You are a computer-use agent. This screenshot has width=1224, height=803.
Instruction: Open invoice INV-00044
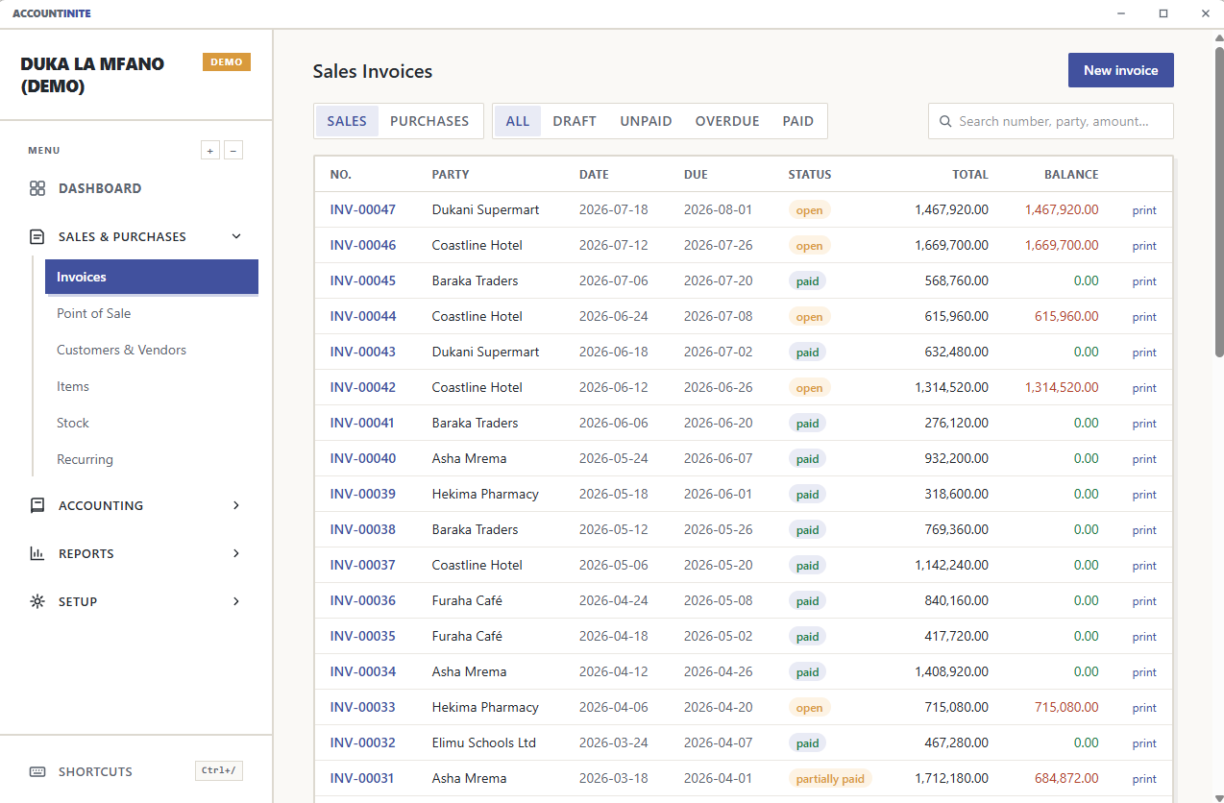point(363,316)
